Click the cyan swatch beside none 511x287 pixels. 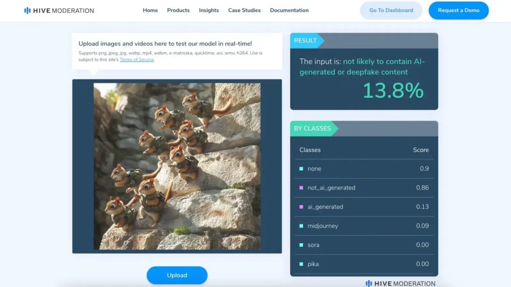301,169
